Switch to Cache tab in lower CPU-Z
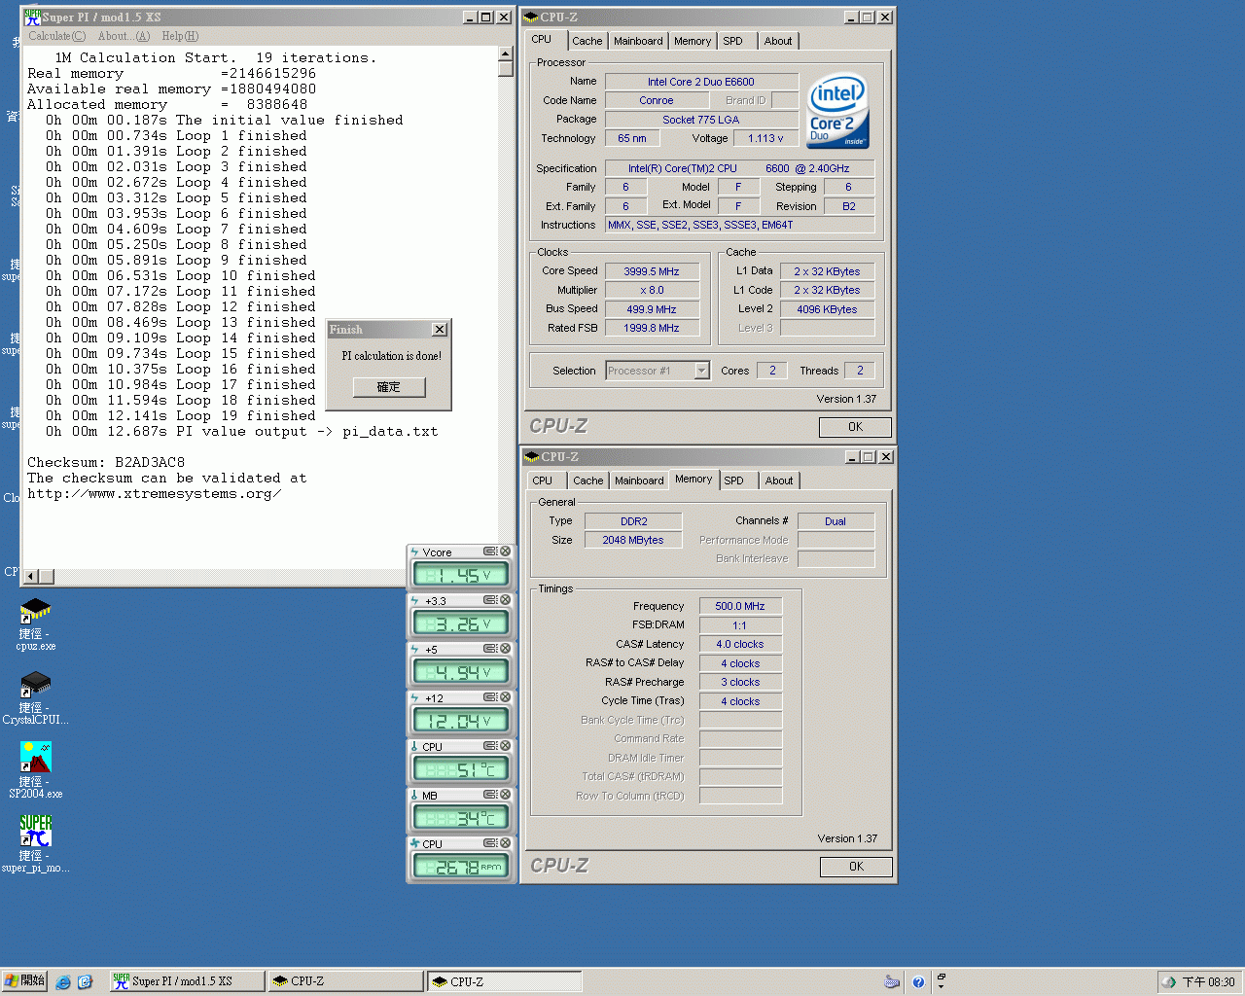This screenshot has width=1245, height=996. 587,480
